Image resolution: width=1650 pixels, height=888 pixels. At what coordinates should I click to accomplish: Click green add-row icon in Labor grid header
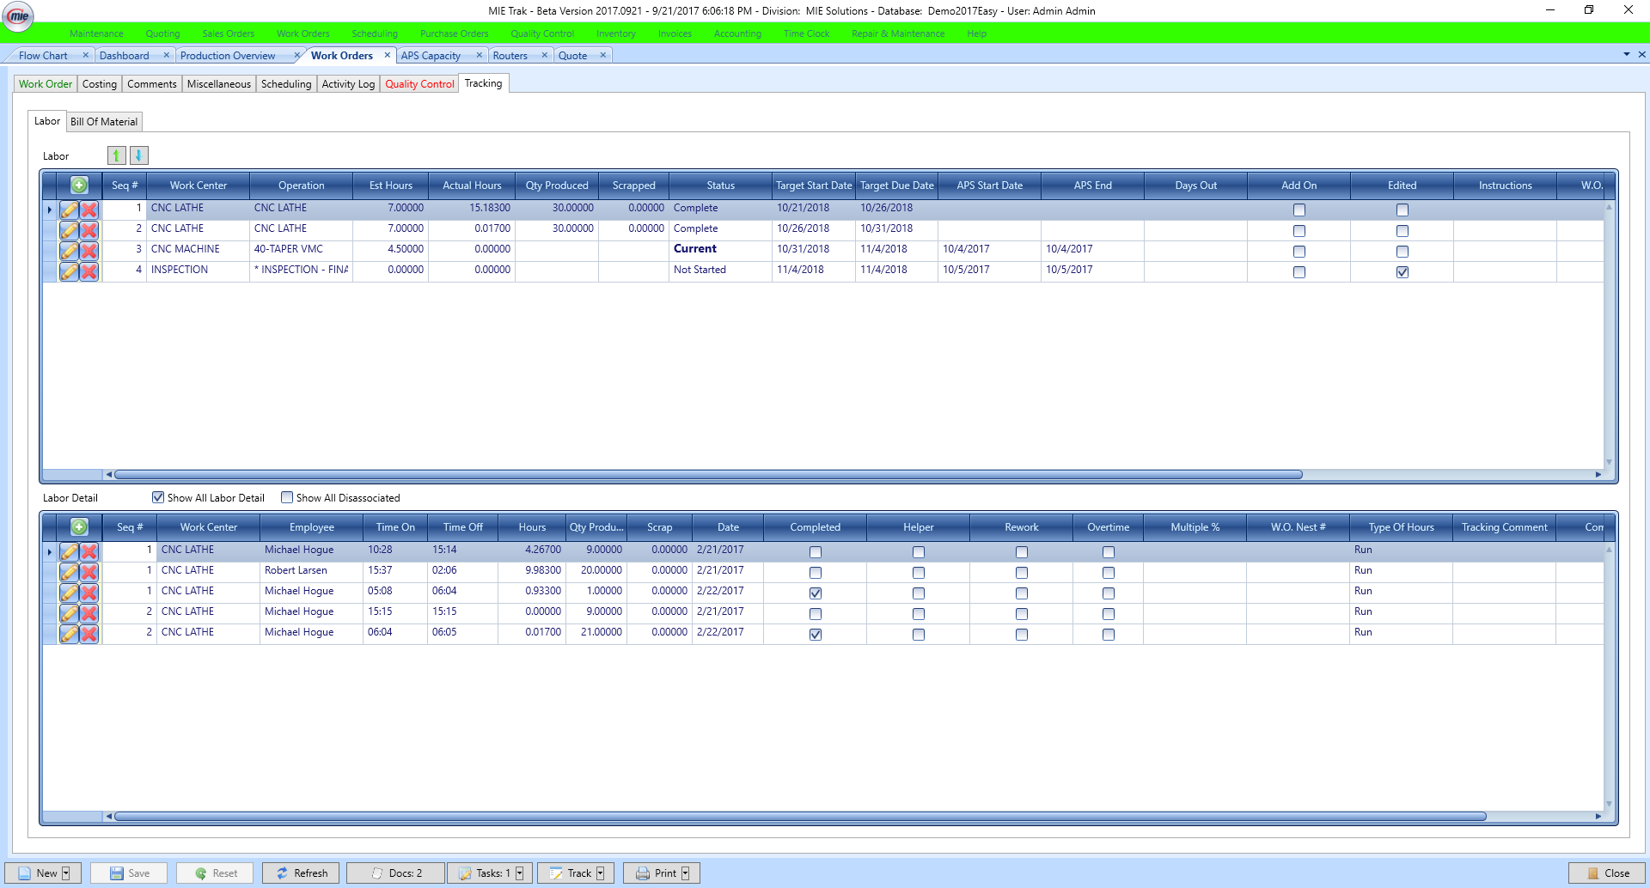tap(79, 186)
